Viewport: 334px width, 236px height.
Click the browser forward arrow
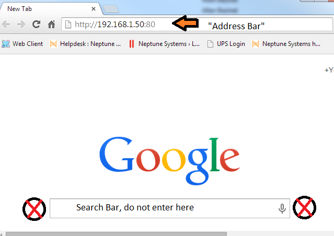[x=21, y=24]
